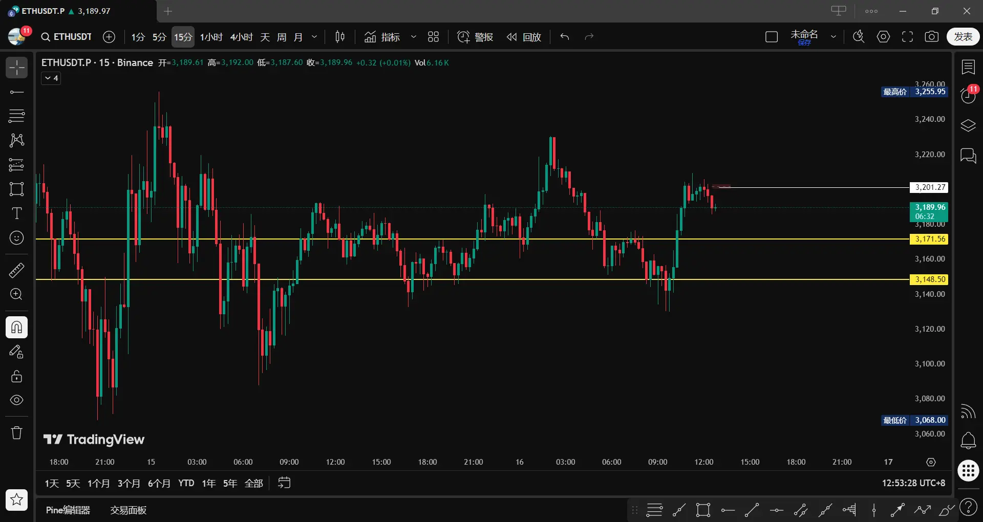Open the candlestick chart style menu
Image resolution: width=983 pixels, height=522 pixels.
[340, 37]
